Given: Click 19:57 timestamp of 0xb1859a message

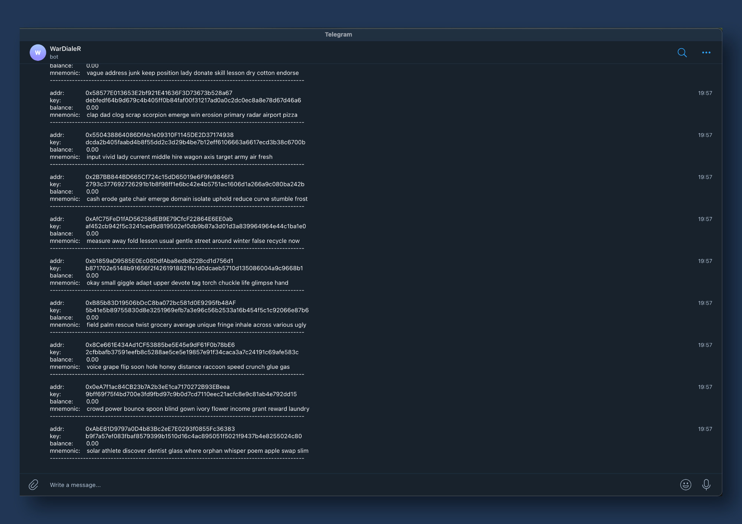Looking at the screenshot, I should [x=705, y=261].
